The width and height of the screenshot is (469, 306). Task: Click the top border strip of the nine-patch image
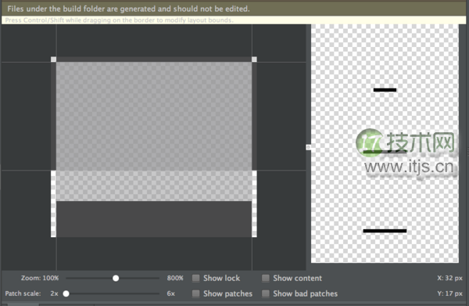click(154, 59)
